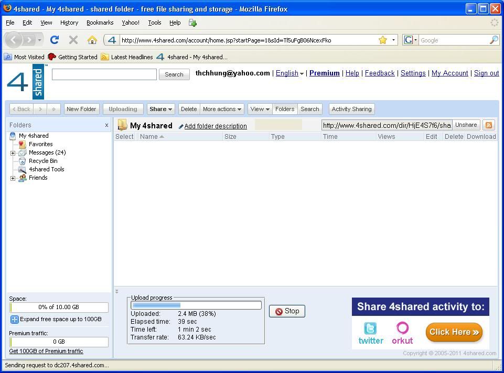Click the browser forward arrow button

(x=29, y=40)
